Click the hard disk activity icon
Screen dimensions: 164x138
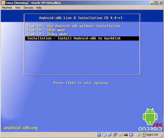99,135
